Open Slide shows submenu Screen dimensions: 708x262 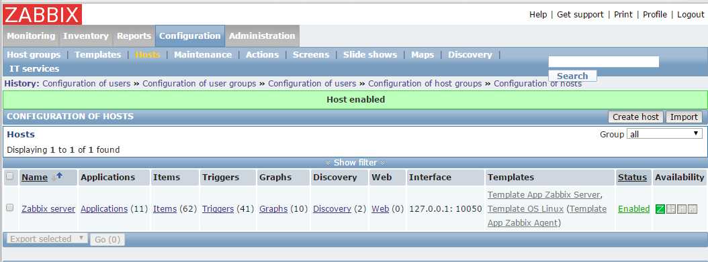pyautogui.click(x=370, y=54)
